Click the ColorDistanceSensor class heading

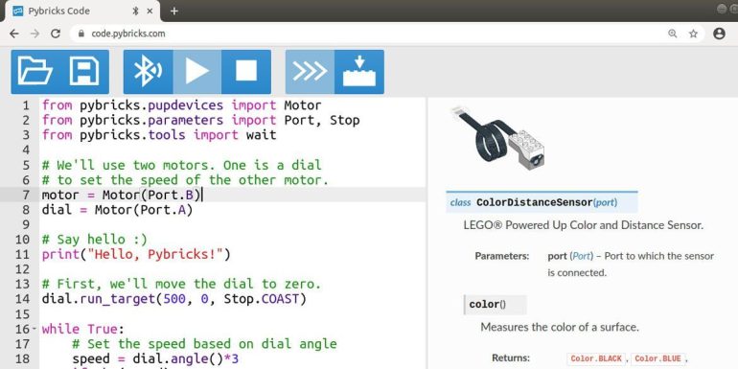pyautogui.click(x=542, y=202)
